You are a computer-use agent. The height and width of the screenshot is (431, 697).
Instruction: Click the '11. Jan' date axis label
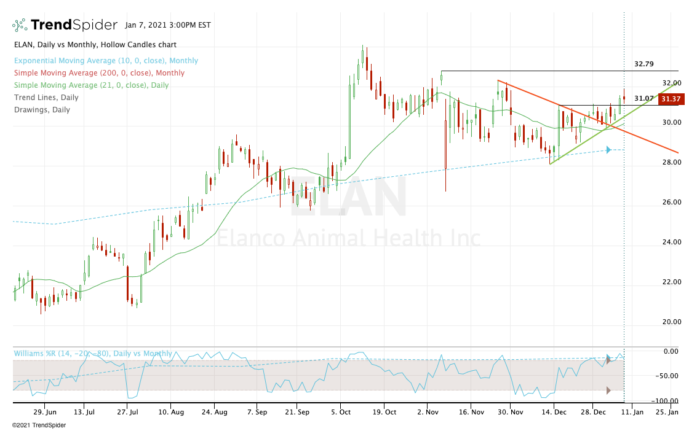(x=632, y=412)
